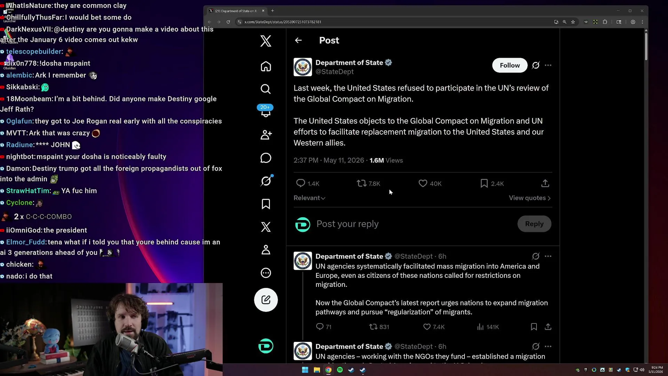
Task: Repost the main post with 7.8K reposts
Action: pyautogui.click(x=368, y=183)
